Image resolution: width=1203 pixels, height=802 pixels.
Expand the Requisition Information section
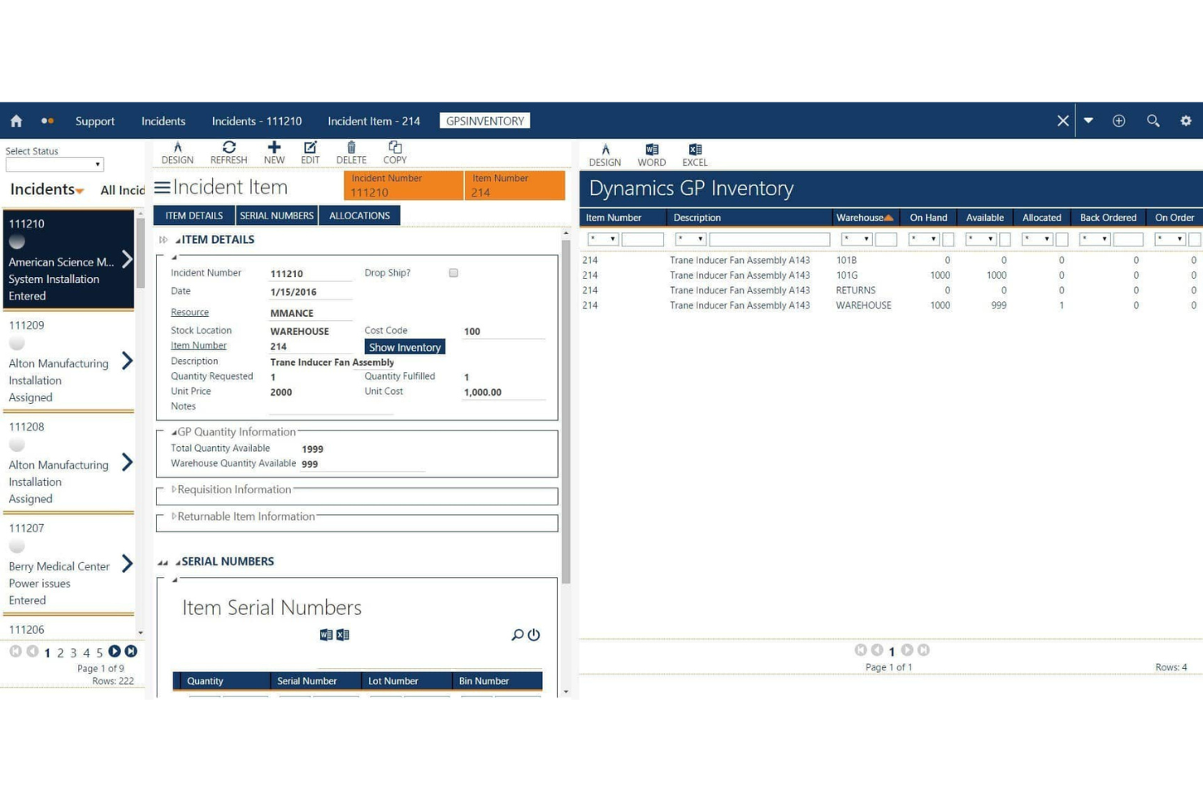click(174, 490)
